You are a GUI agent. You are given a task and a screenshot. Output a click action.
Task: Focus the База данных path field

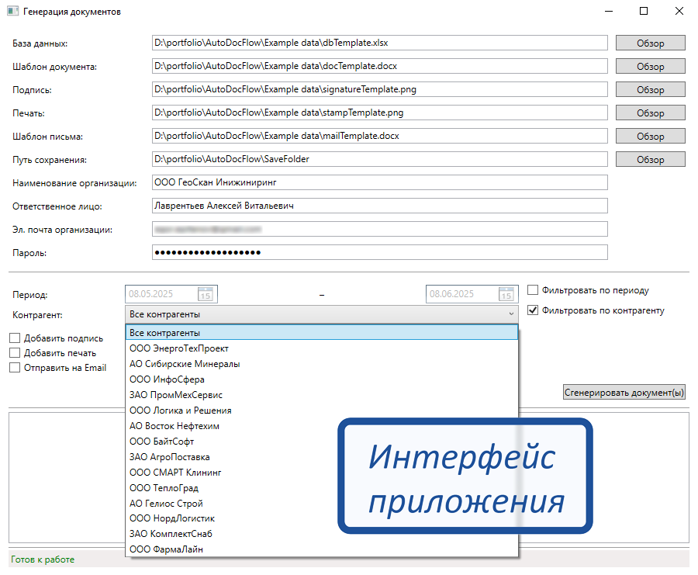[x=380, y=43]
